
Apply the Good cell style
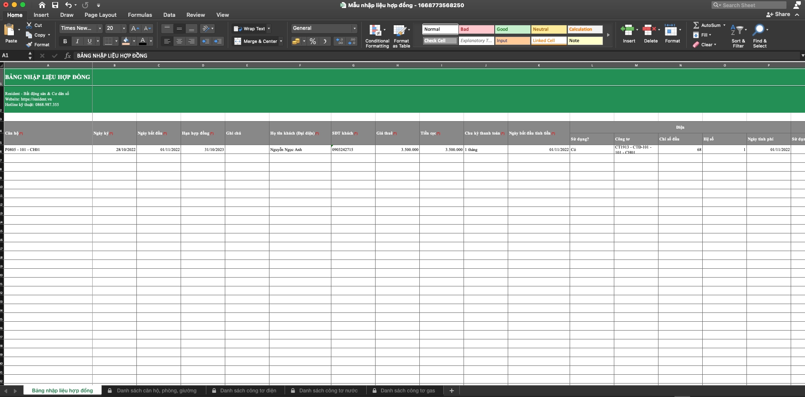[x=512, y=29]
